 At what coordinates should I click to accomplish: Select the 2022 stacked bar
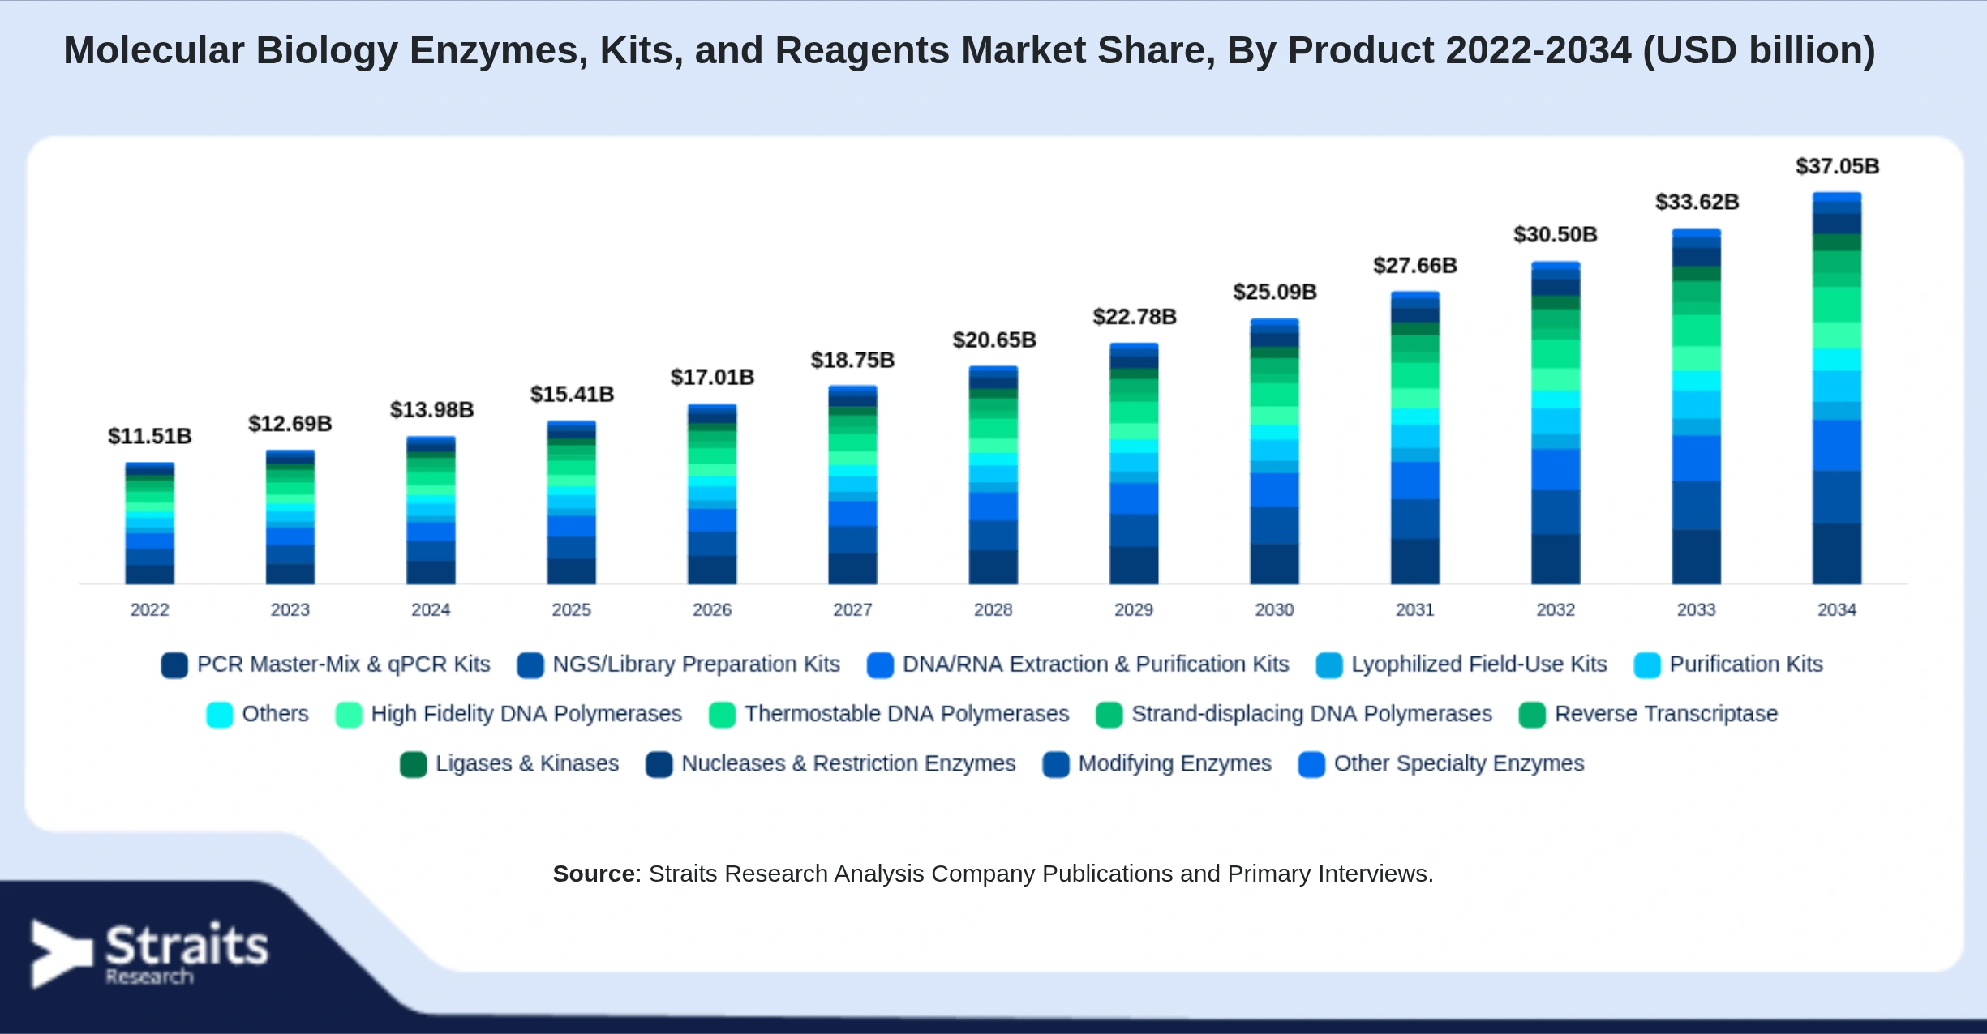[x=150, y=523]
